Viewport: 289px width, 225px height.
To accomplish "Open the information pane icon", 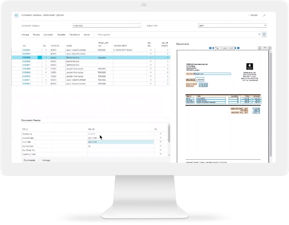I will coord(265,34).
